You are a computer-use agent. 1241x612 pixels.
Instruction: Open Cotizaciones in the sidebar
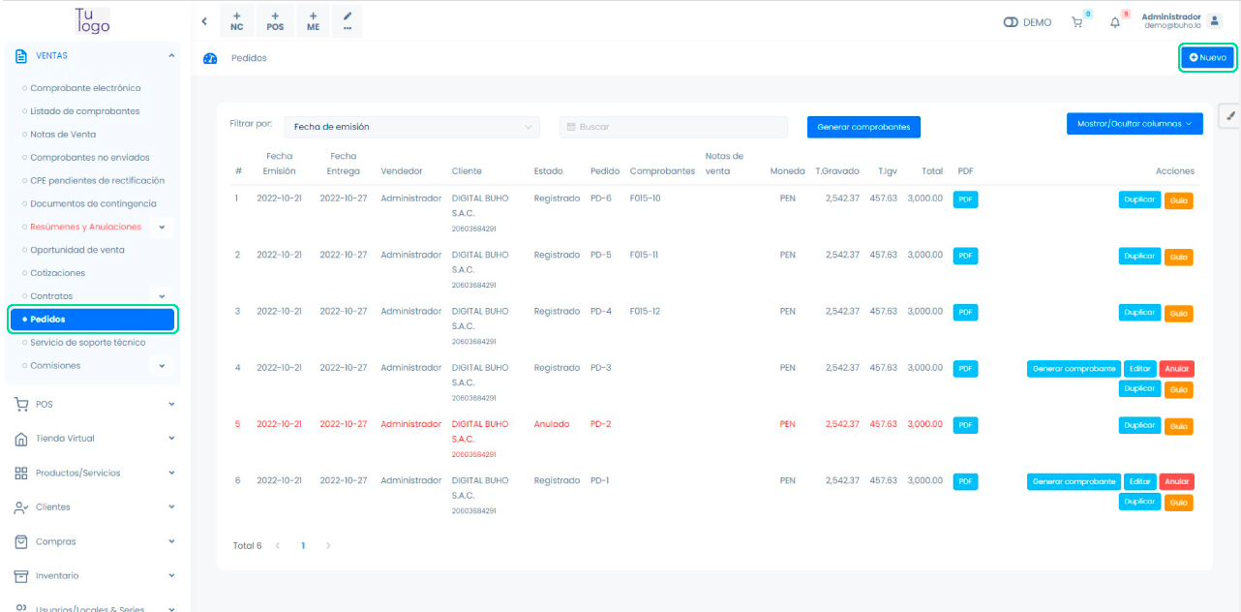[58, 273]
